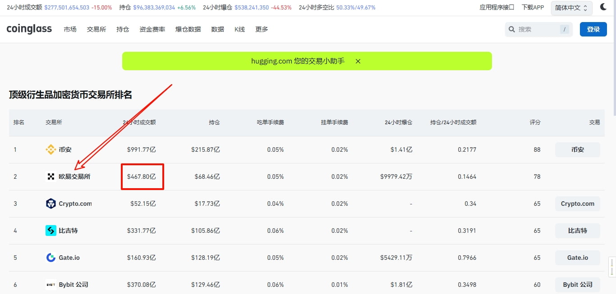Expand the 更多 navigation dropdown
This screenshot has height=294, width=616.
point(261,29)
